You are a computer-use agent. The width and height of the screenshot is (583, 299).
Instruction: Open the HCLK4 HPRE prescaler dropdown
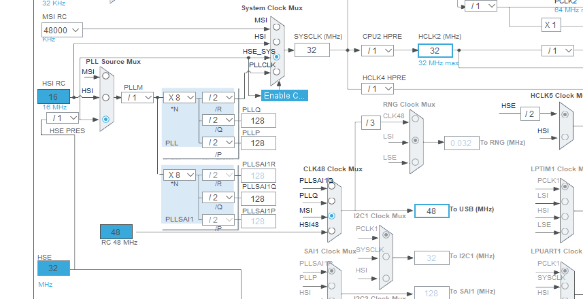click(x=378, y=89)
